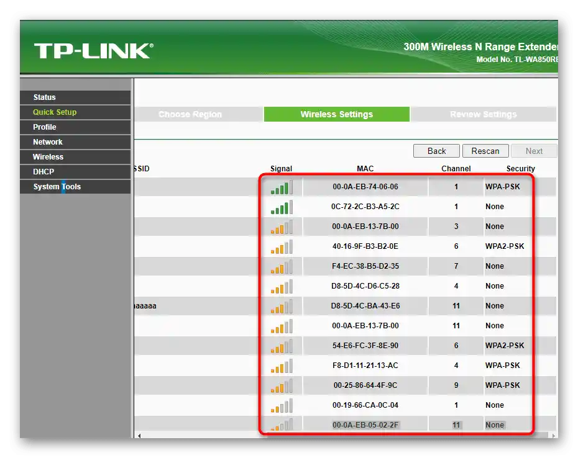Open the Profile menu item

[x=75, y=127]
